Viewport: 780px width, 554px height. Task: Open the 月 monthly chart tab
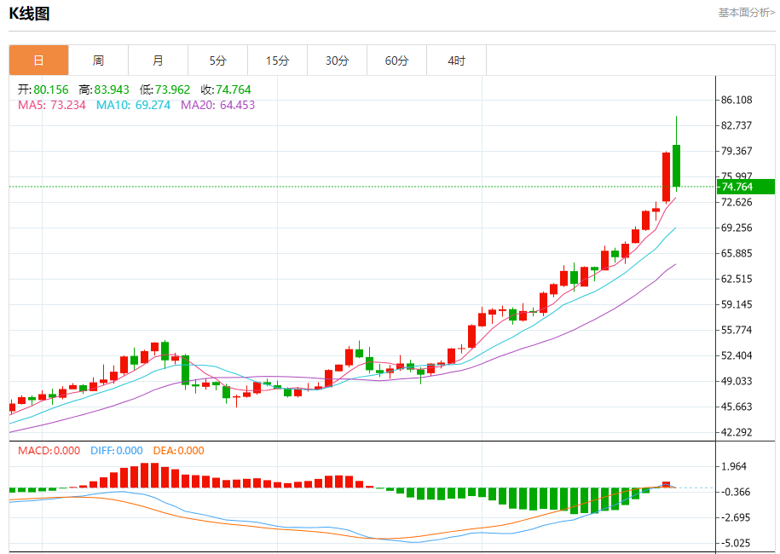click(x=158, y=61)
